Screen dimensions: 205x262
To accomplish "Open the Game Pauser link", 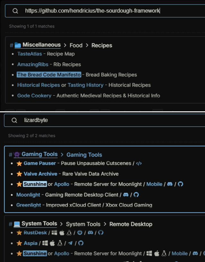I will click(40, 163).
